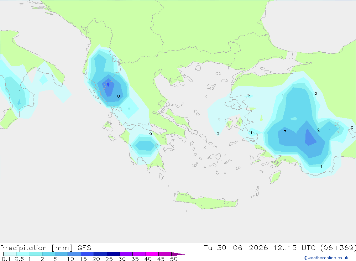Click the '7' rainfall value over western Turkey
The image size is (356, 261).
click(285, 132)
